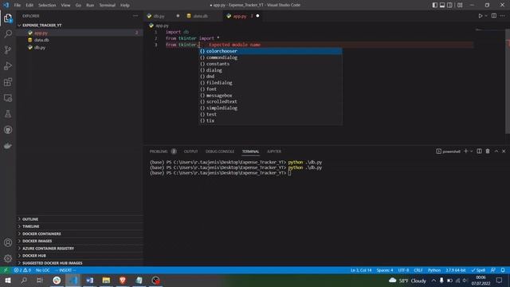Open the Run and Debug view
The height and width of the screenshot is (287, 510).
(x=8, y=65)
